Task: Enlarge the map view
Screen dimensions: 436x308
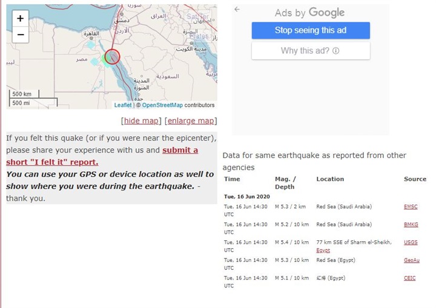Action: pos(191,121)
